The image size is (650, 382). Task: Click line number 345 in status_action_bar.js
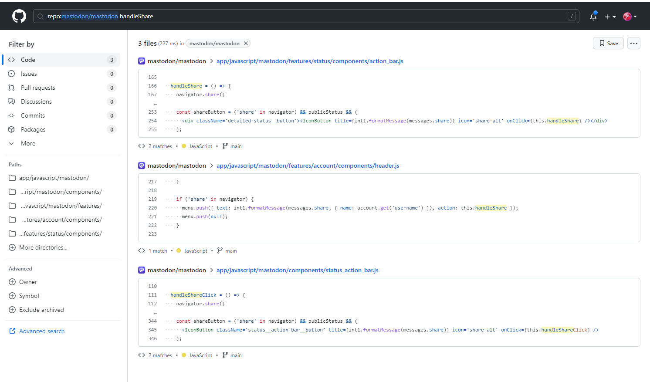tap(152, 330)
